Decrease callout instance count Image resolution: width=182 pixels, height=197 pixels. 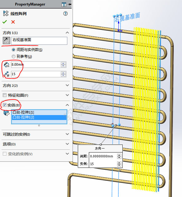119,165
